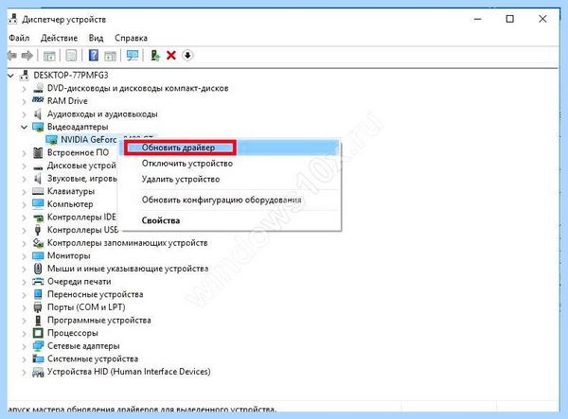Viewport: 568px width, 419px height.
Task: Click the red X uninstall device toolbar icon
Action: [x=171, y=56]
